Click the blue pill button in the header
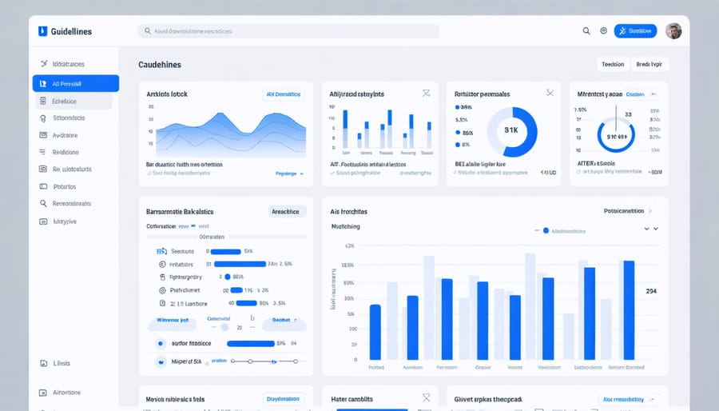Viewport: 719px width, 411px height. [x=635, y=30]
